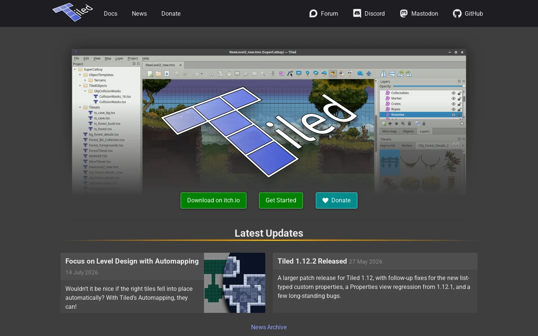This screenshot has width=538, height=336.
Task: Toggle the lock on the Crates layer
Action: pyautogui.click(x=460, y=104)
